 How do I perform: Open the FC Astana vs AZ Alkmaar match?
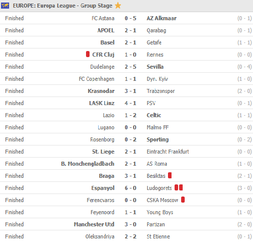126,18
